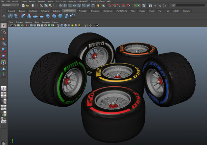Open the Create menu
207x145 pixels.
(23, 1)
